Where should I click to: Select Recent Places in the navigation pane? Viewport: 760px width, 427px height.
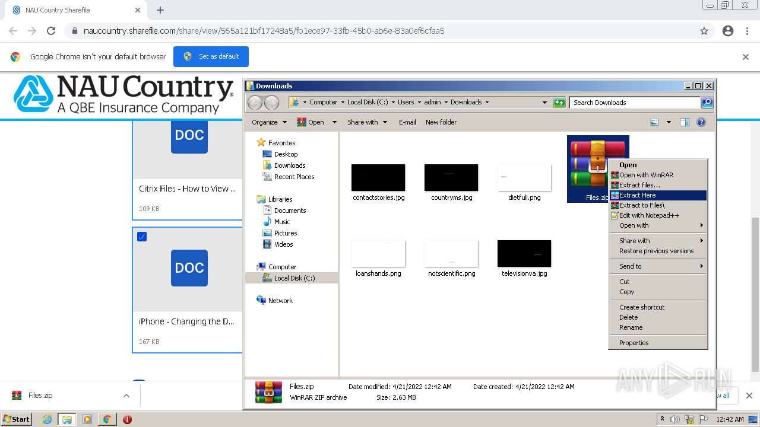[294, 177]
